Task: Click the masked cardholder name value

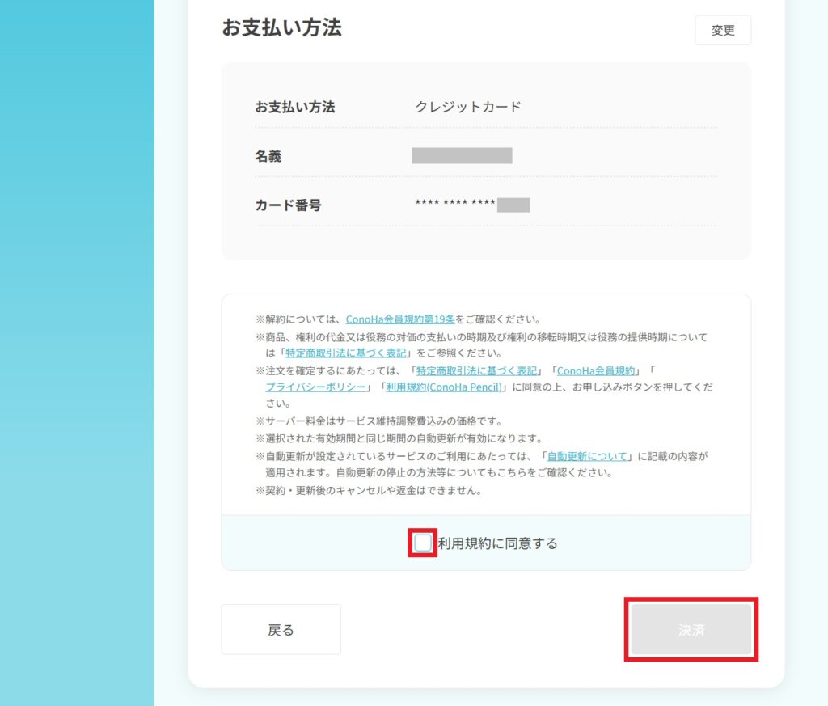Action: click(x=462, y=156)
